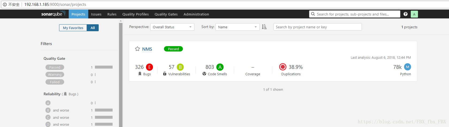Filter reliability by C and worse
Image resolution: width=449 pixels, height=127 pixels.
[x=57, y=117]
